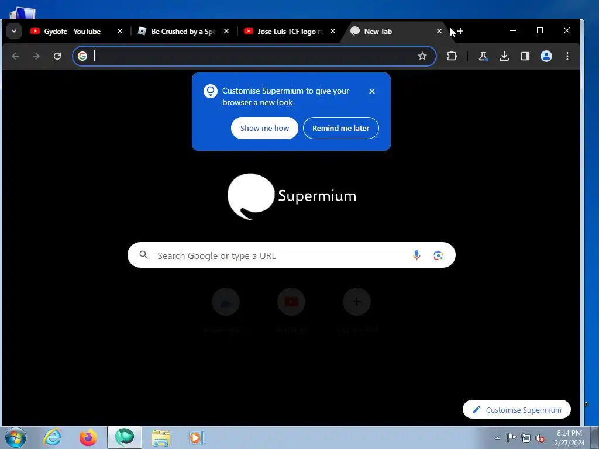
Task: Click the Show me how button
Action: click(264, 128)
